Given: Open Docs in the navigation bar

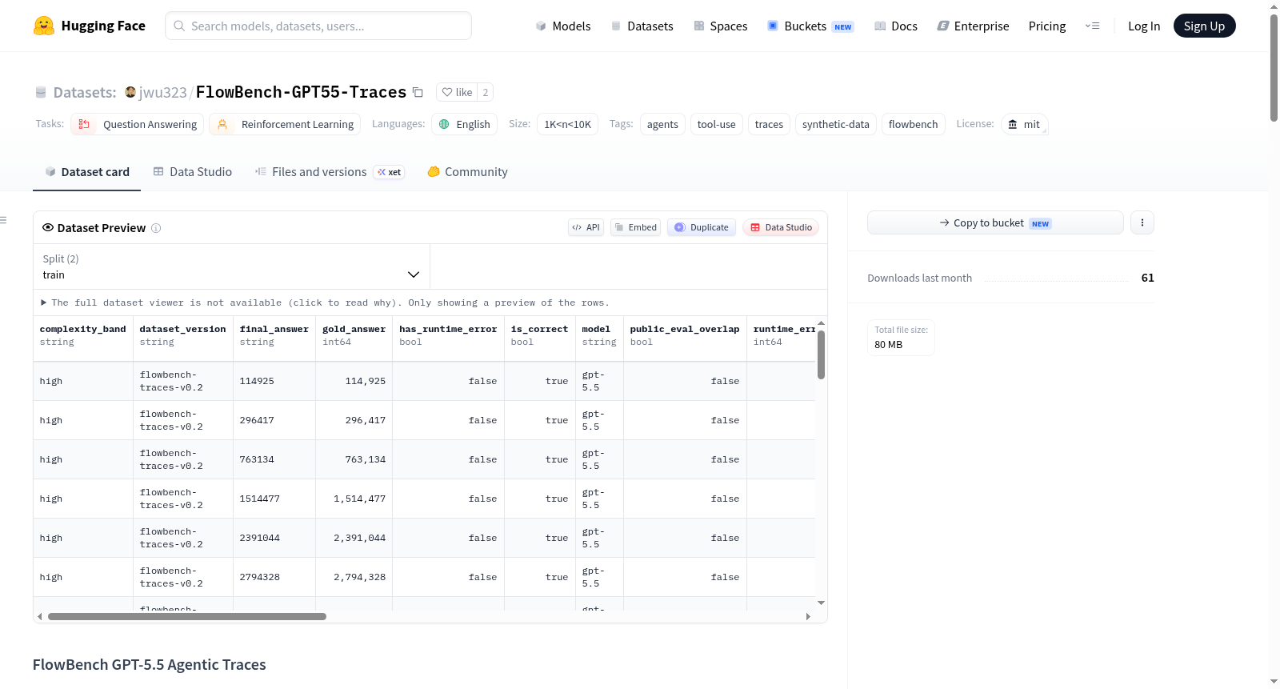Looking at the screenshot, I should click(895, 26).
